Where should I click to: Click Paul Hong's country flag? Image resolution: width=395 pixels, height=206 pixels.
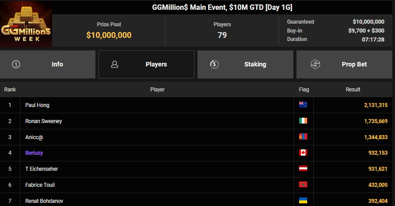click(303, 105)
